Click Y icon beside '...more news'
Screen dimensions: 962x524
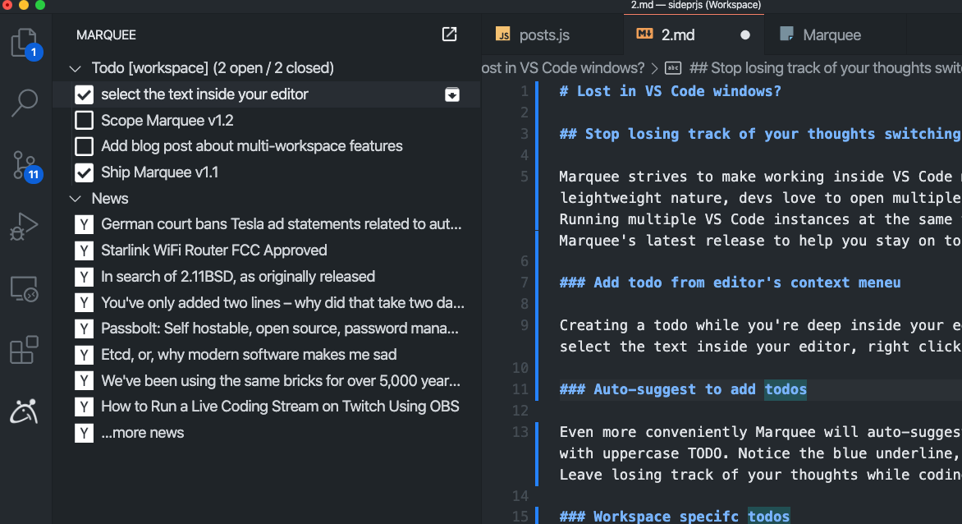[x=84, y=433]
